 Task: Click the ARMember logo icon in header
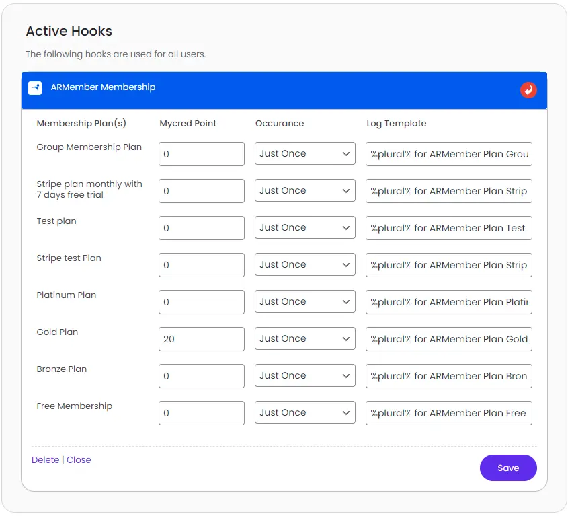[x=35, y=87]
